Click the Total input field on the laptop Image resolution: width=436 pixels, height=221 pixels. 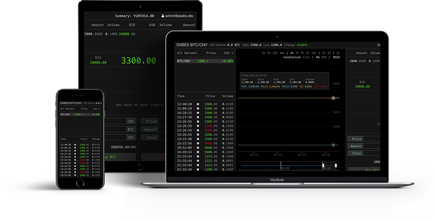[x=372, y=153]
